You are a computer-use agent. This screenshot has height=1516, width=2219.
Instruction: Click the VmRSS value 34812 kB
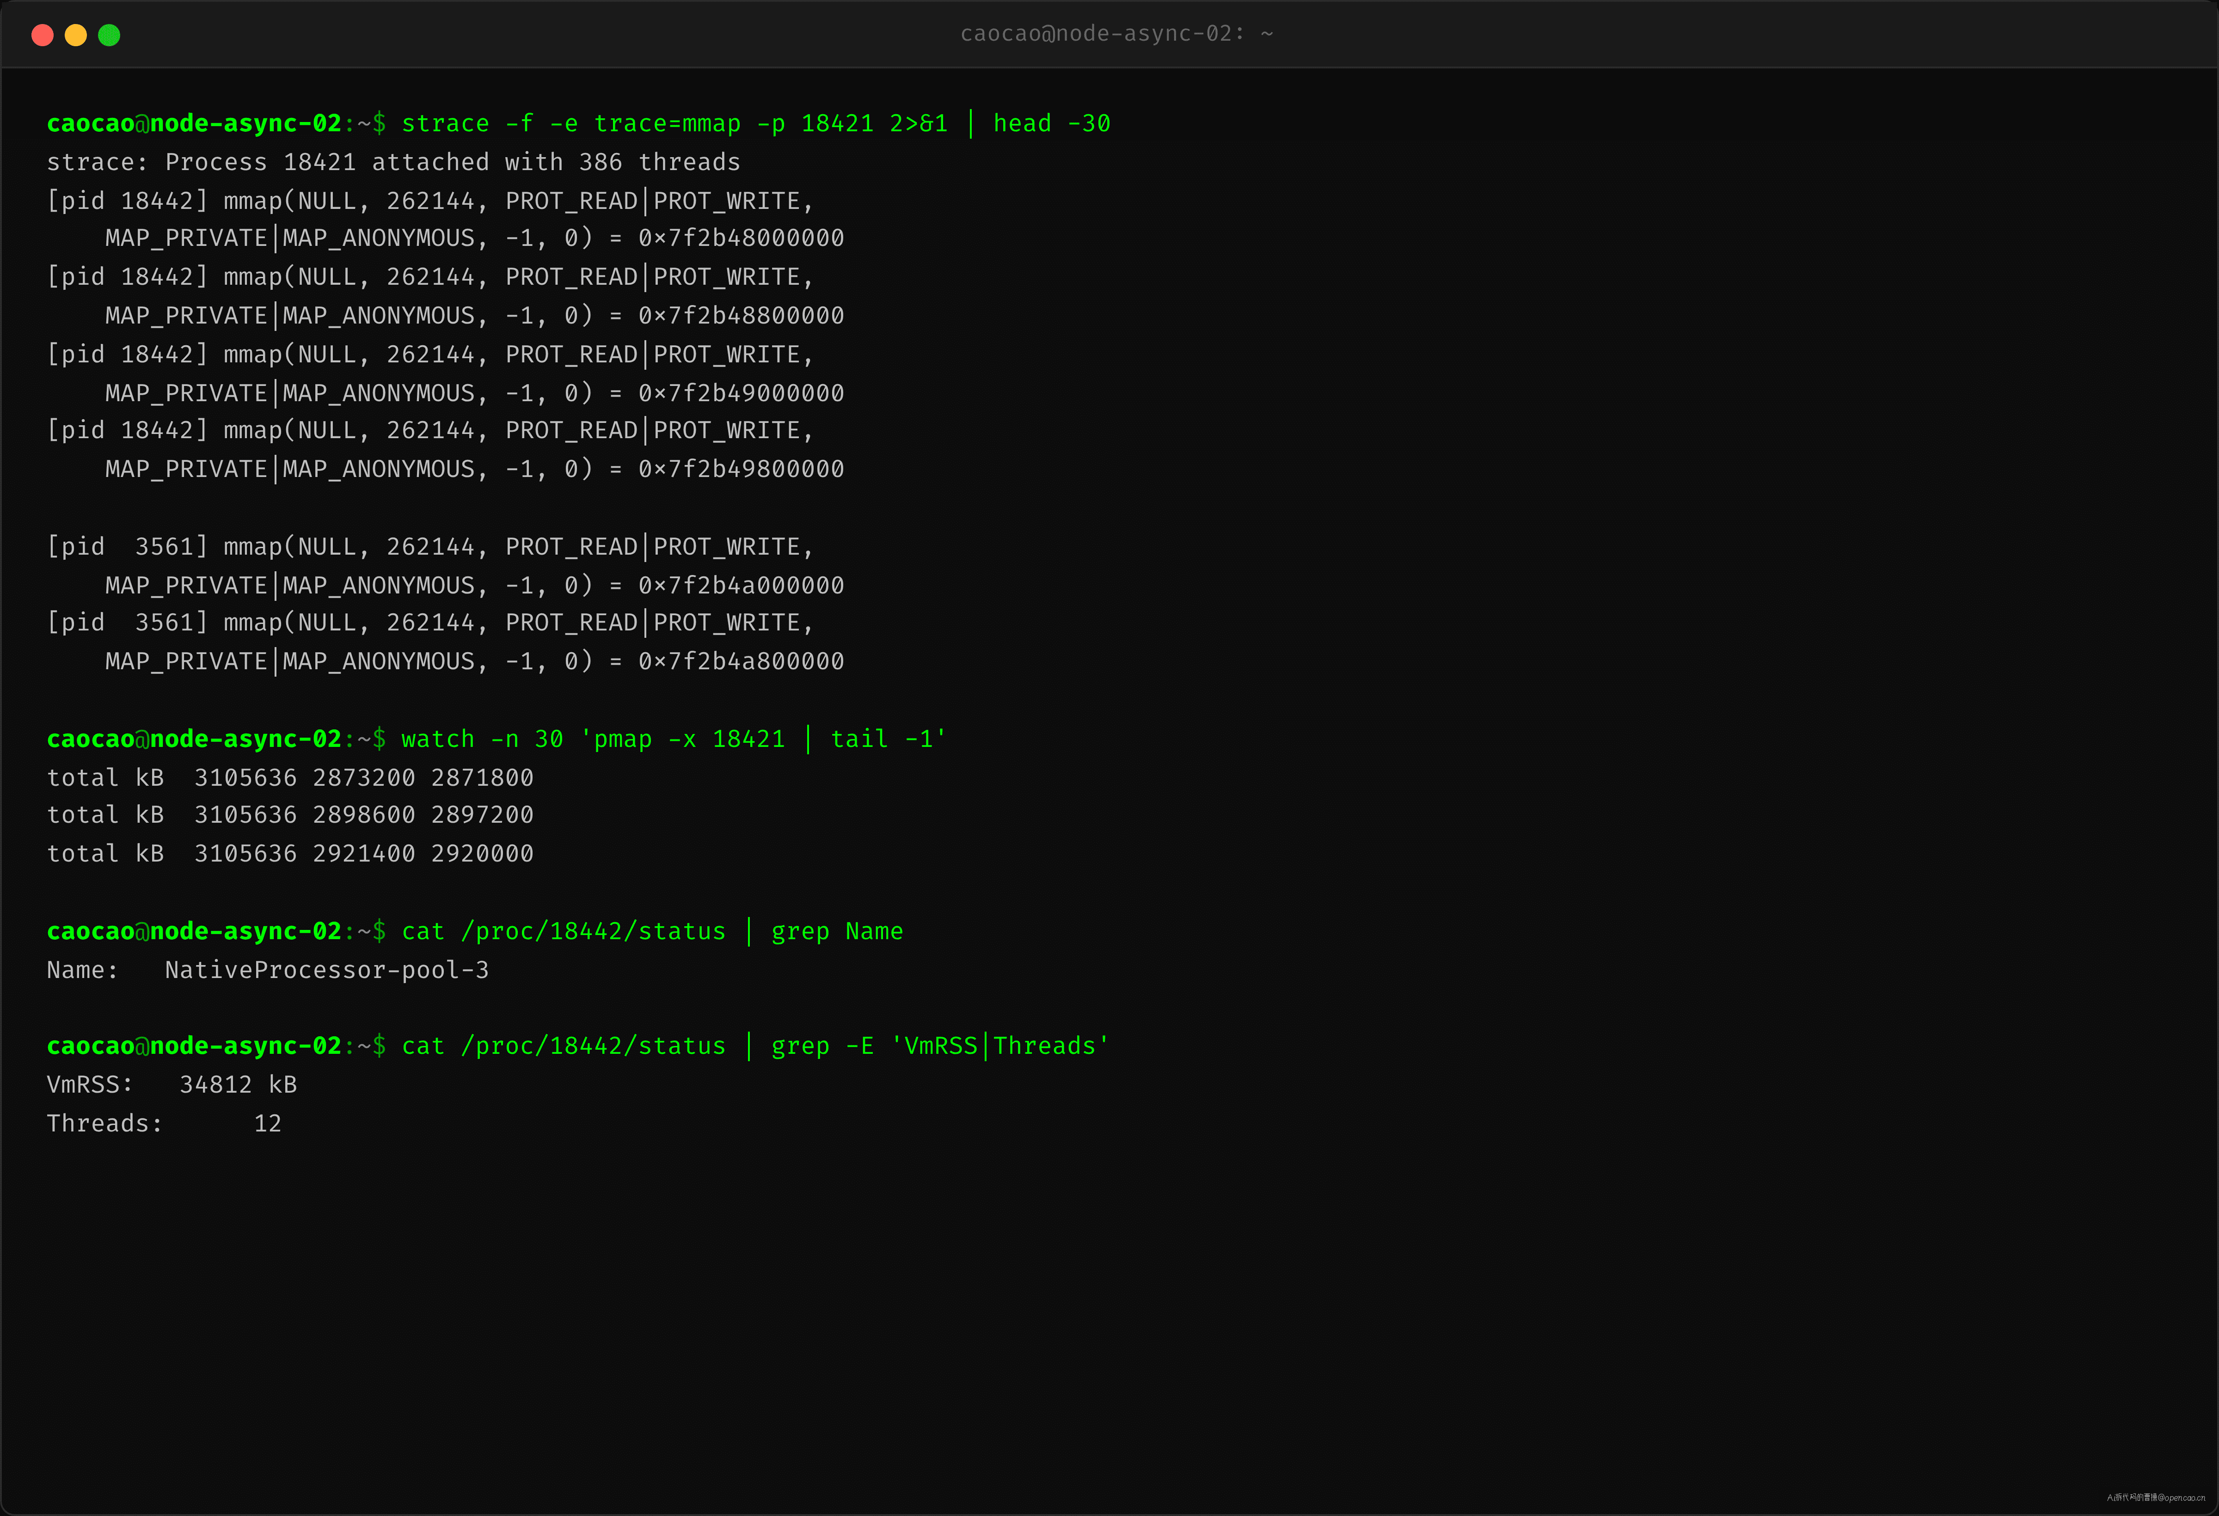point(238,1085)
